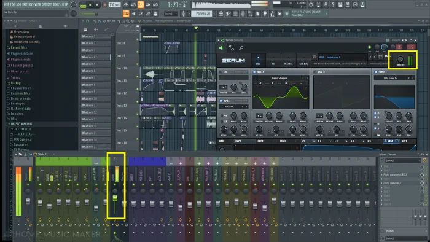Screen dimensions: 430x242
Task: Switch Serum to the GLOBAL tab
Action: [x=303, y=61]
